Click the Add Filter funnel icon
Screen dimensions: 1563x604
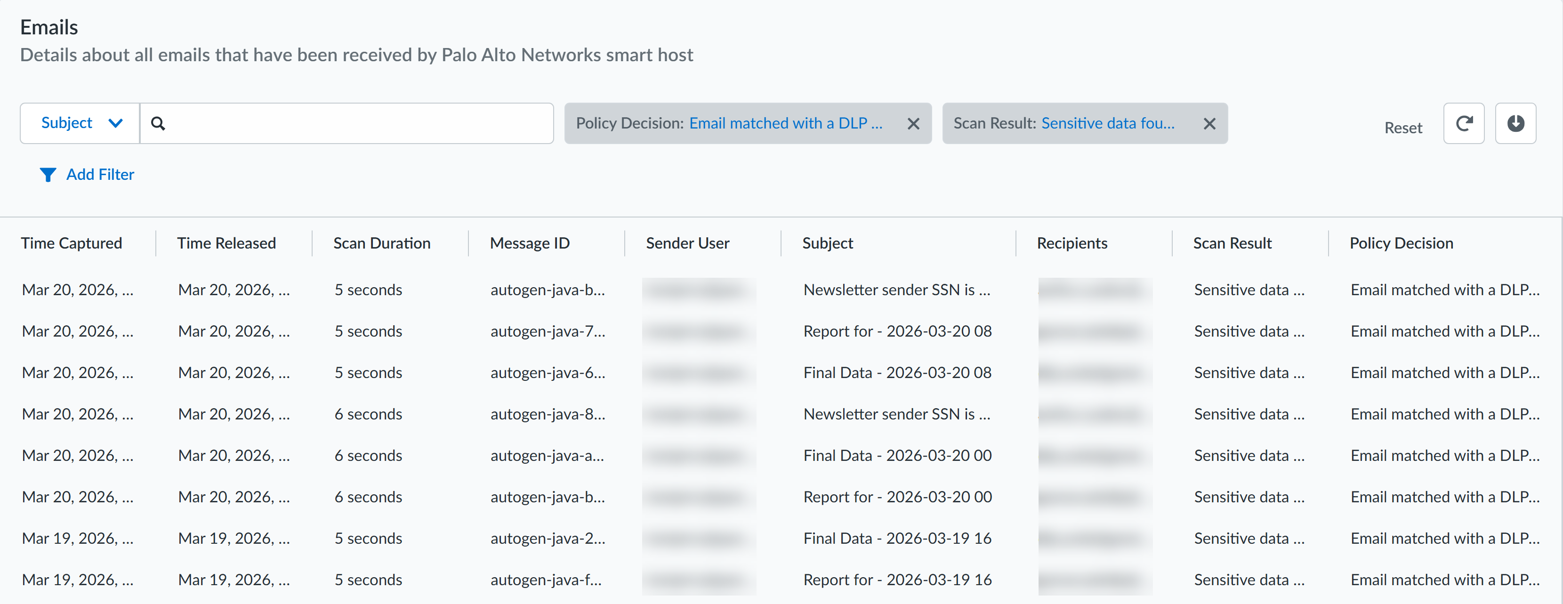click(48, 175)
